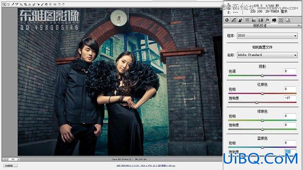Open the Presets panel icon
The image size is (303, 170).
pos(281,20)
